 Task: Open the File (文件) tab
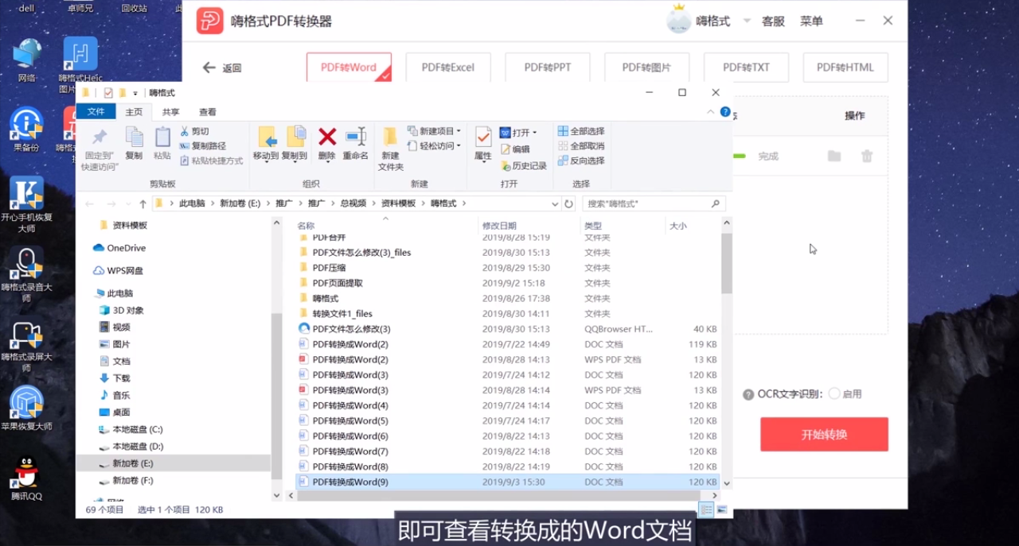click(96, 112)
